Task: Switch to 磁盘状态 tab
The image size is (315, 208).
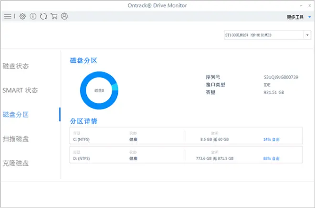Action: [16, 66]
